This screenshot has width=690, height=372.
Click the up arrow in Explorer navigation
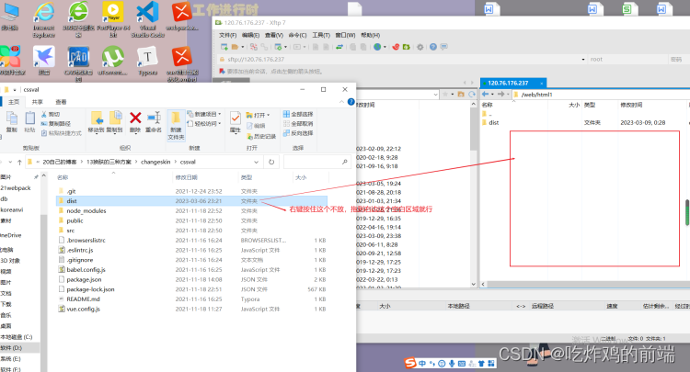pyautogui.click(x=19, y=162)
